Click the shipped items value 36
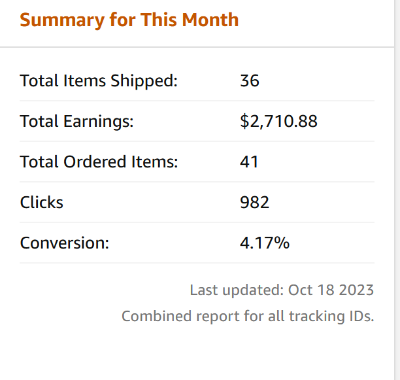The width and height of the screenshot is (400, 380). 250,81
